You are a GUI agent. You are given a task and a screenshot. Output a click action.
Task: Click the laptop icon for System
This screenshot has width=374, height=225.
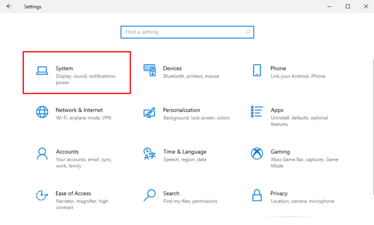42,71
